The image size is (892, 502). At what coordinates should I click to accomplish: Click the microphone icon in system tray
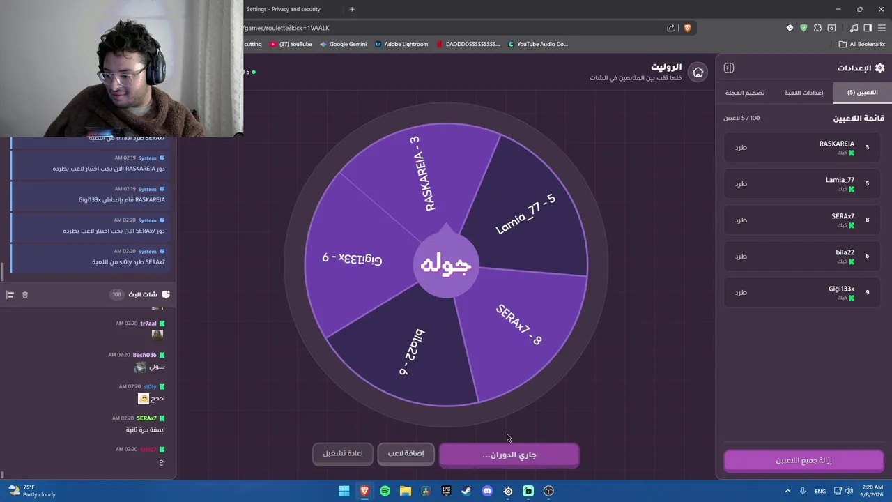tap(803, 491)
